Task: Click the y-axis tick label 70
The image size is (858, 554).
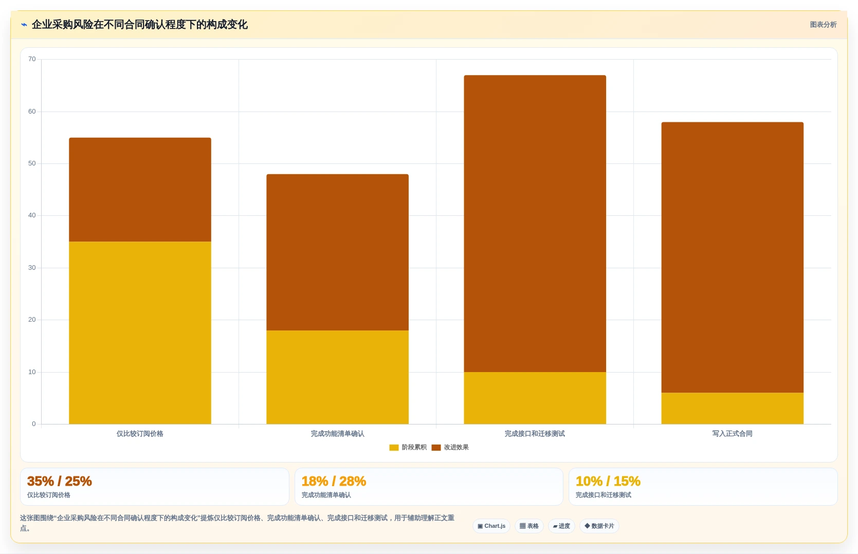Action: click(32, 59)
